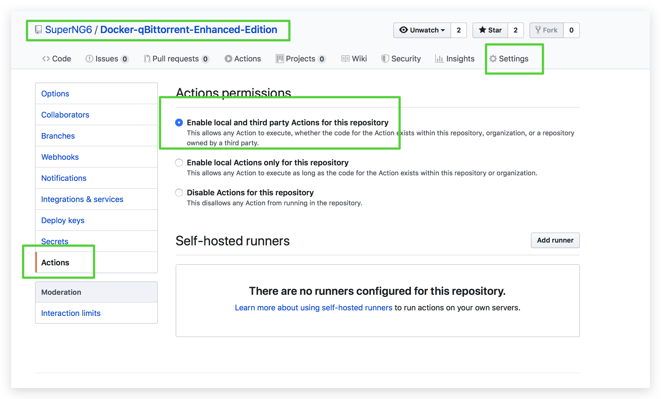The height and width of the screenshot is (399, 661).
Task: Click the Add runner button
Action: click(555, 240)
